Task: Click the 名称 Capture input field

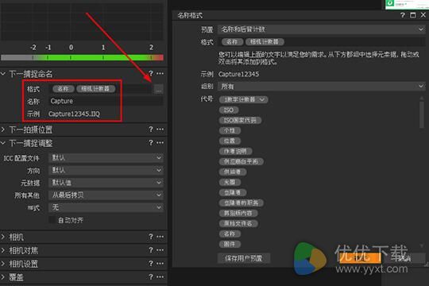Action: point(106,101)
